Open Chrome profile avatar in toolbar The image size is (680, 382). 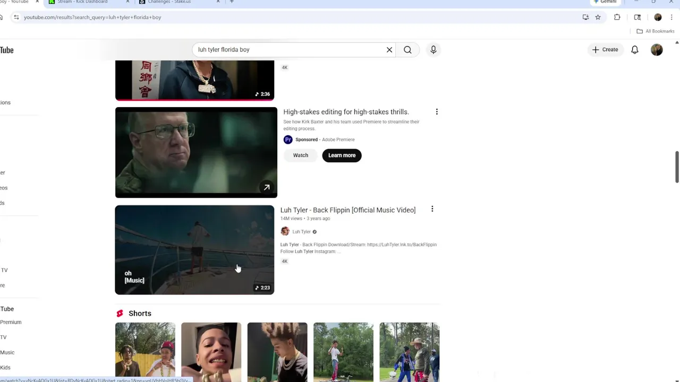658,17
